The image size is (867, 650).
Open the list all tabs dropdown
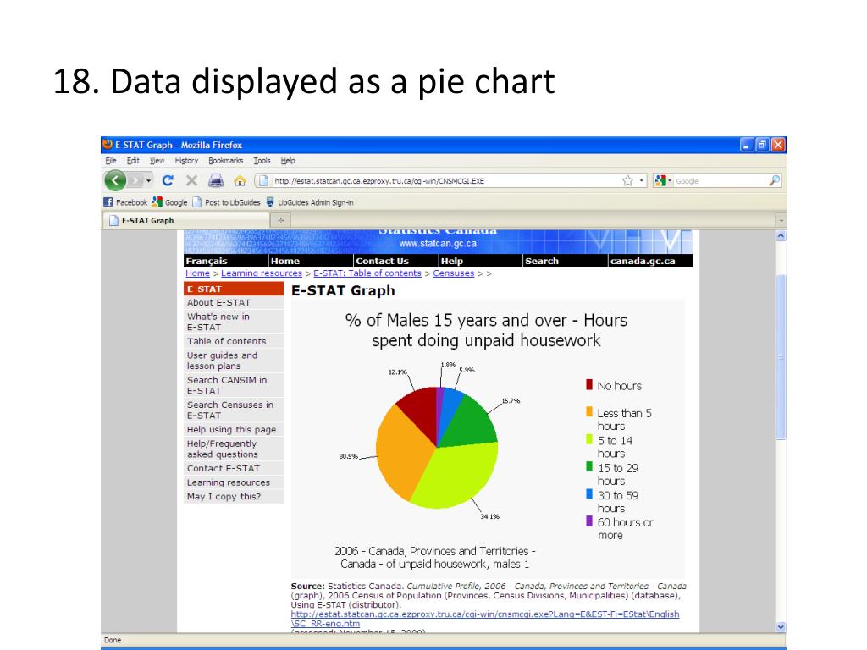[781, 221]
